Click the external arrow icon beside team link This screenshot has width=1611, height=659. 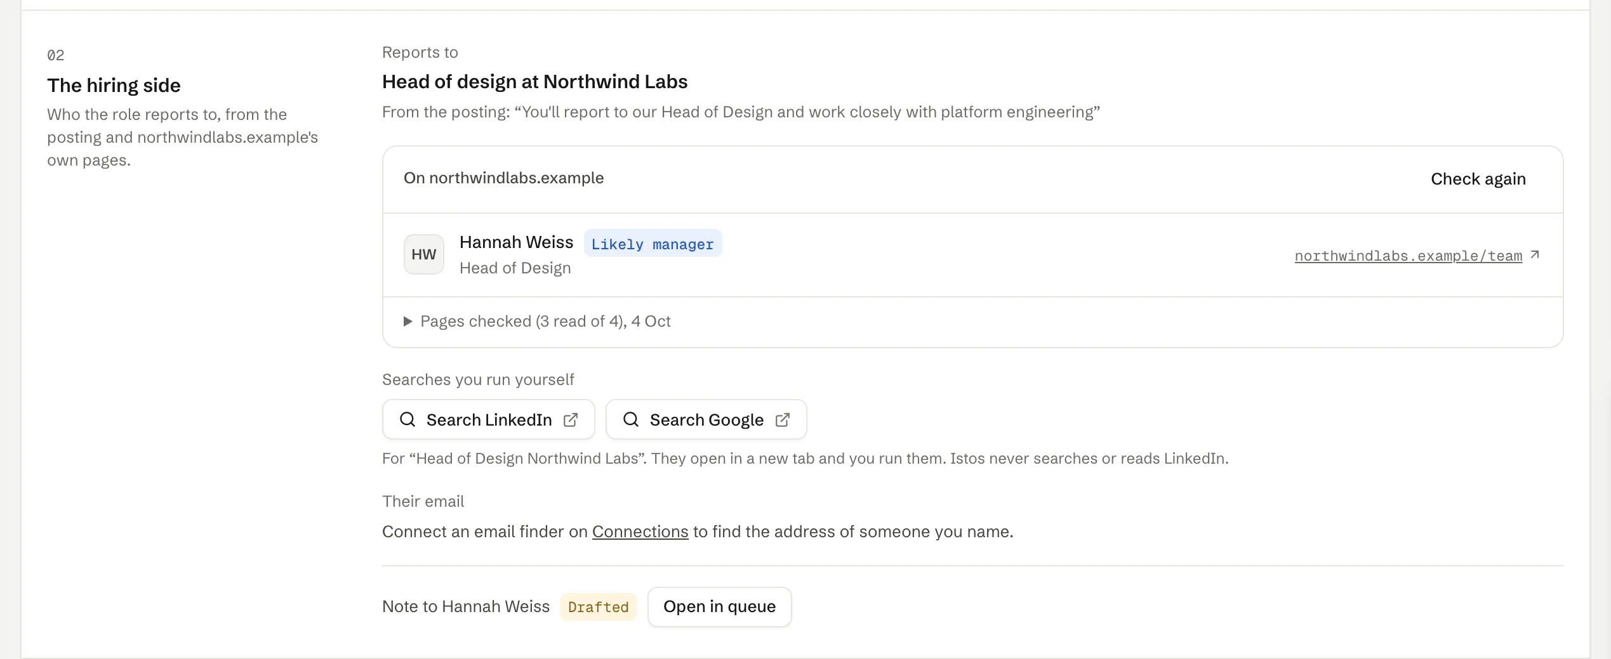point(1535,254)
